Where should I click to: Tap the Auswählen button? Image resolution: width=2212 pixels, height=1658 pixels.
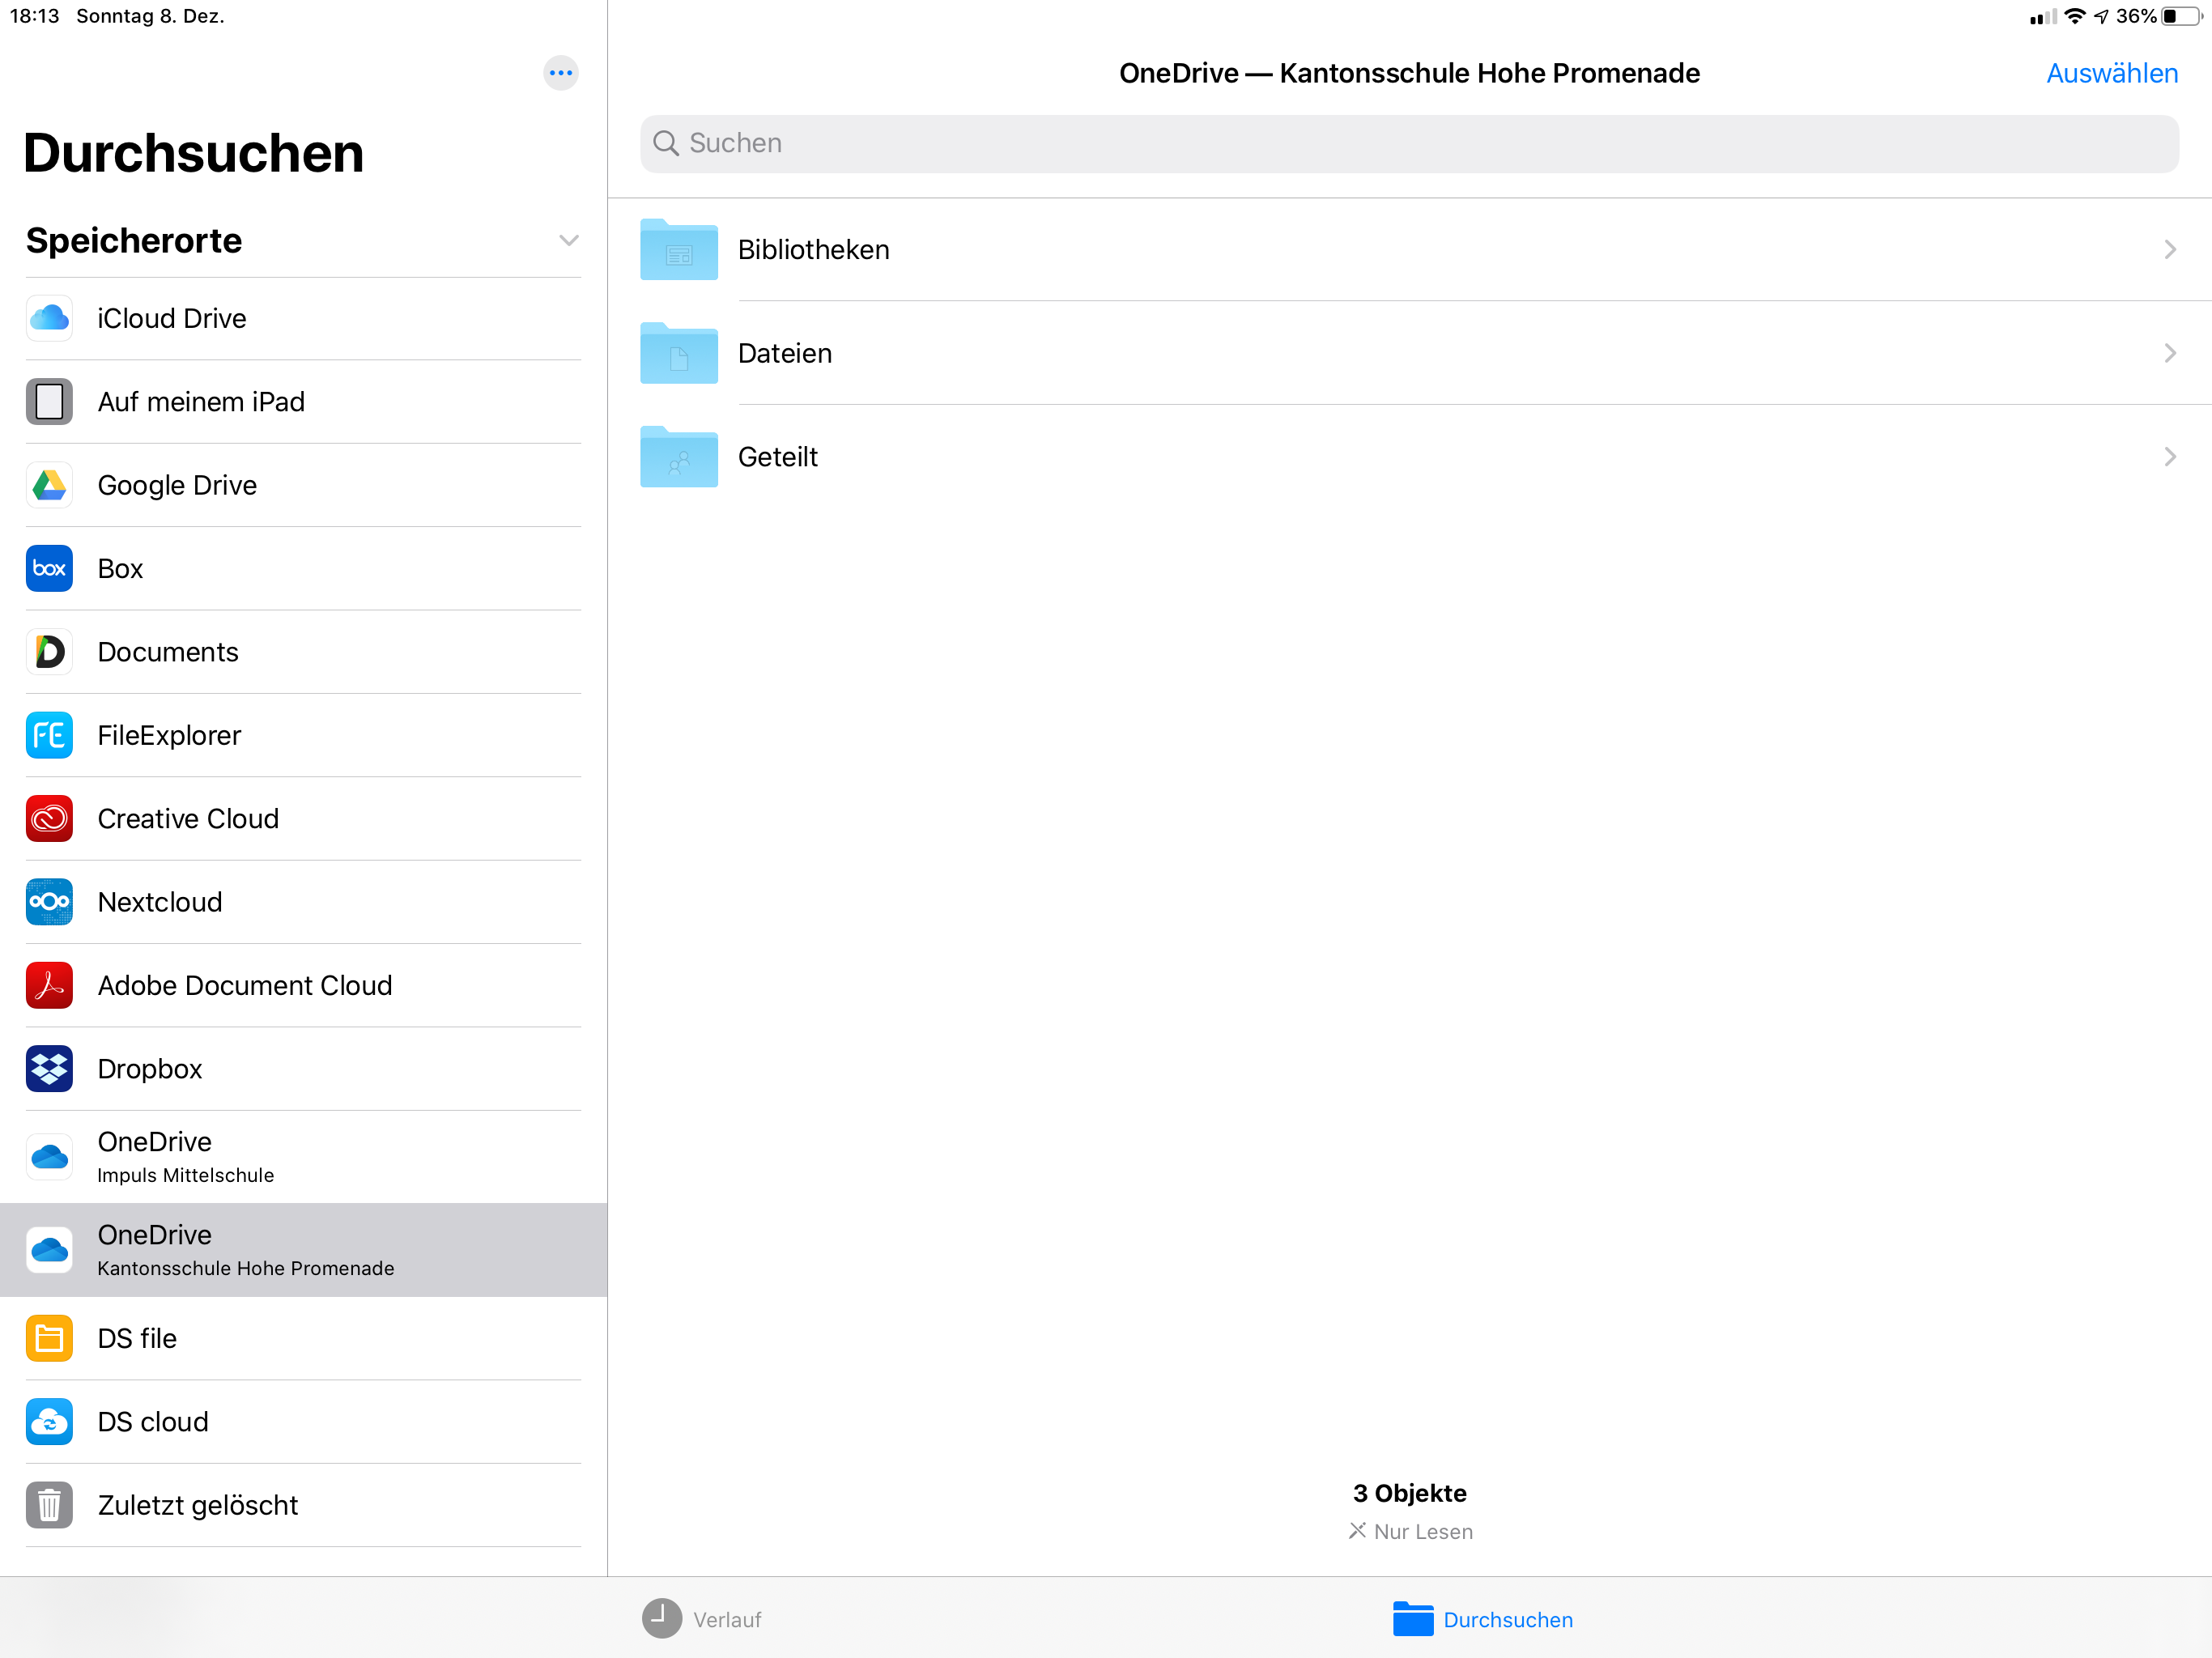point(2111,73)
